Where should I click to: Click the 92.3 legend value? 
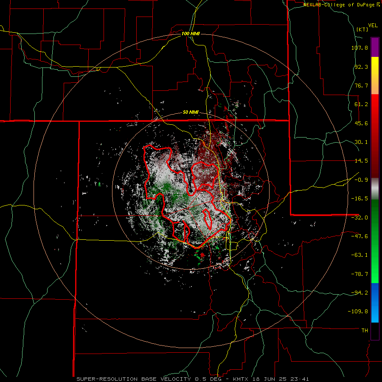click(361, 67)
